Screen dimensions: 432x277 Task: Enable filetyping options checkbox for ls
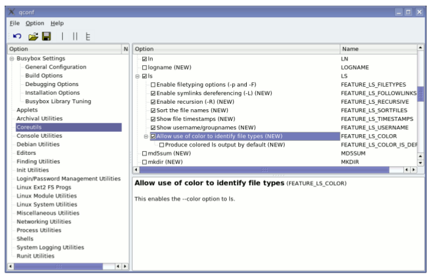153,84
